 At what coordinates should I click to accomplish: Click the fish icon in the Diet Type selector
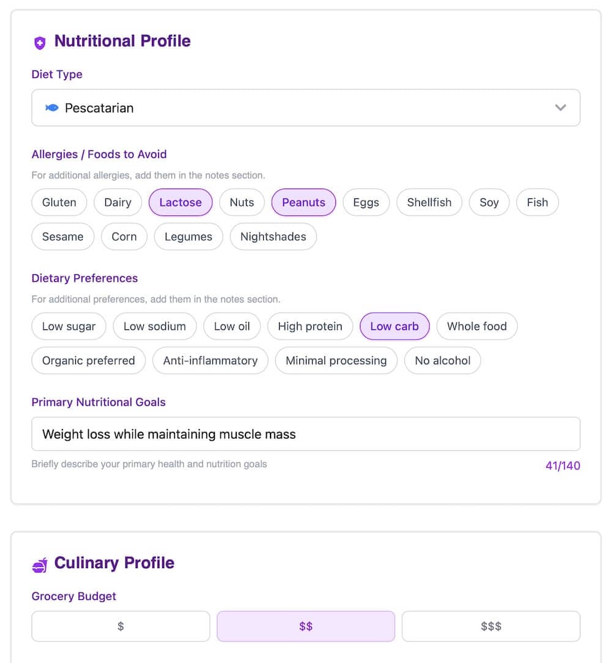tap(52, 107)
